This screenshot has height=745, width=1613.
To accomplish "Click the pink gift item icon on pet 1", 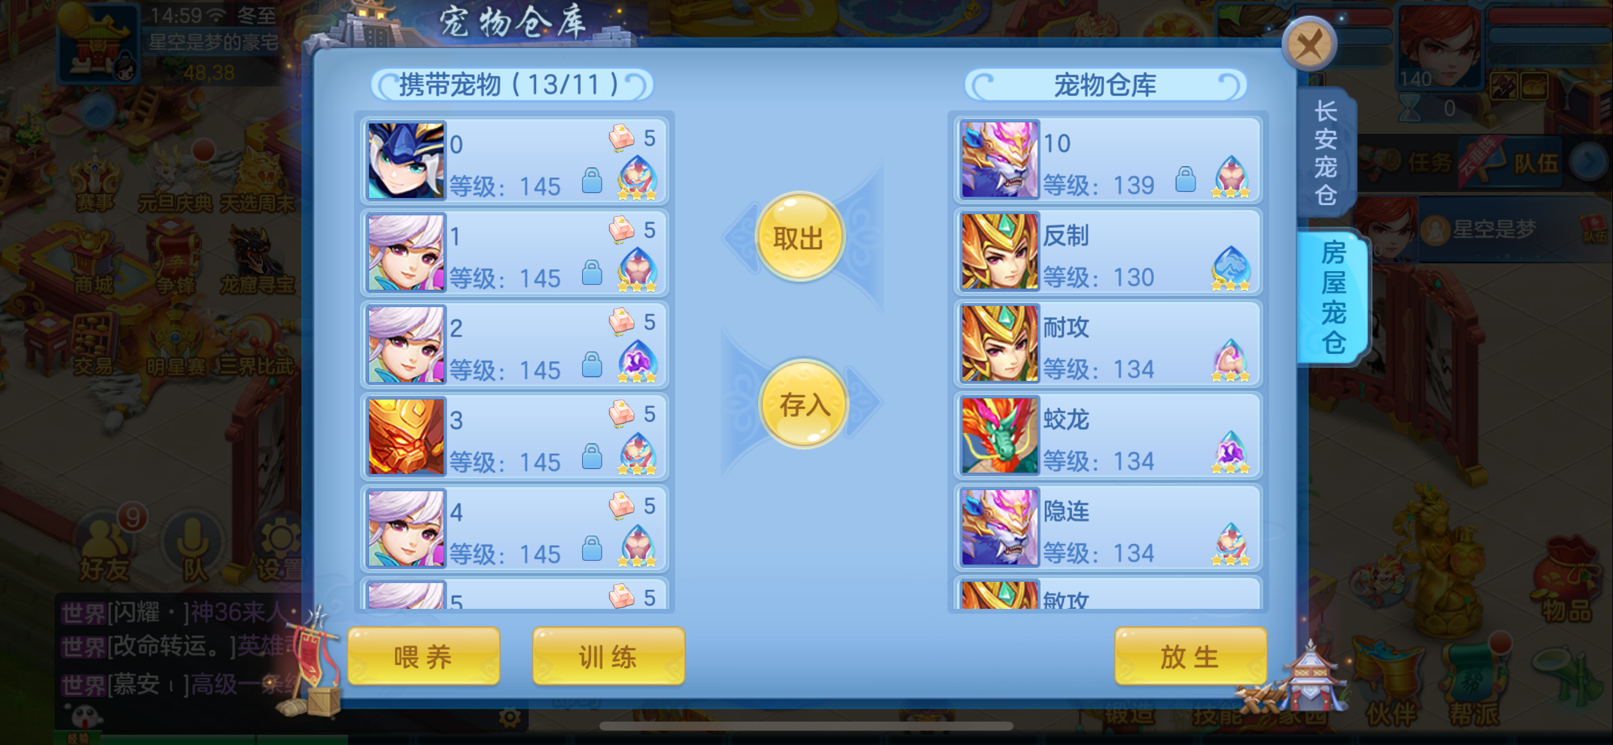I will coord(622,230).
